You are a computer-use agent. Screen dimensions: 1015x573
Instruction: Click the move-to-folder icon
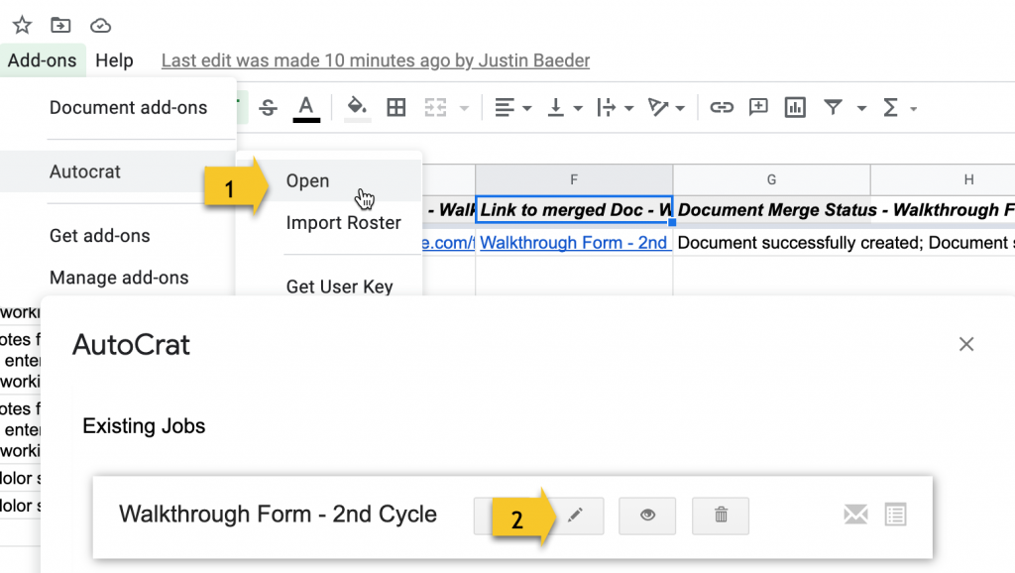point(60,25)
